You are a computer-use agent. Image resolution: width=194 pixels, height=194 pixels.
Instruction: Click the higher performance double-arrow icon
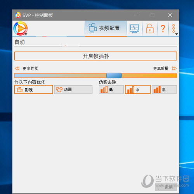point(17,68)
